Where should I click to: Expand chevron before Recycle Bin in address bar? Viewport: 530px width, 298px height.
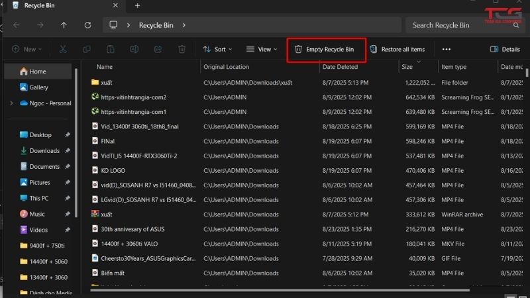(129, 25)
